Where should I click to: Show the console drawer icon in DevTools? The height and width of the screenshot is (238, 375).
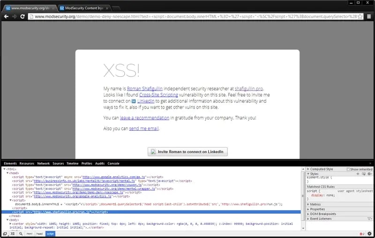[x=13, y=233]
